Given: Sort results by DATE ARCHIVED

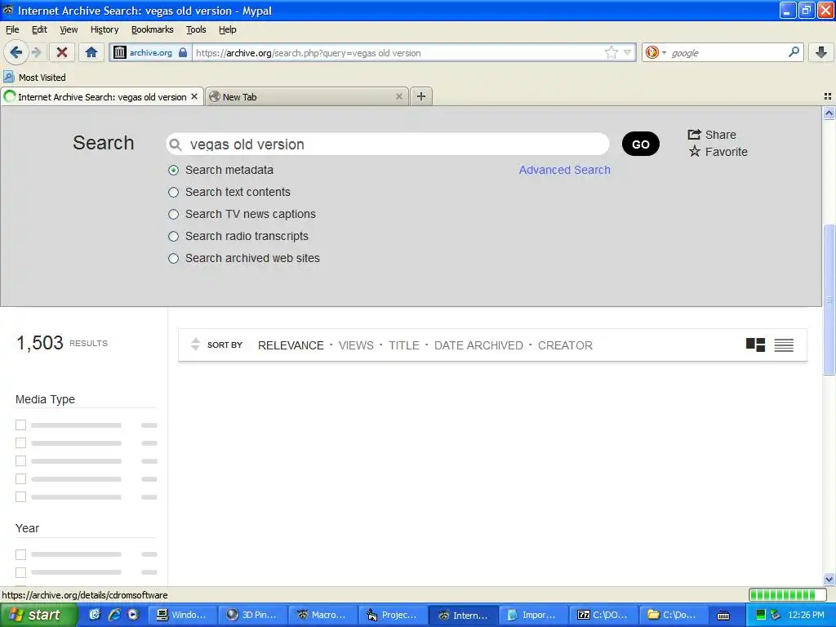Looking at the screenshot, I should (x=478, y=345).
